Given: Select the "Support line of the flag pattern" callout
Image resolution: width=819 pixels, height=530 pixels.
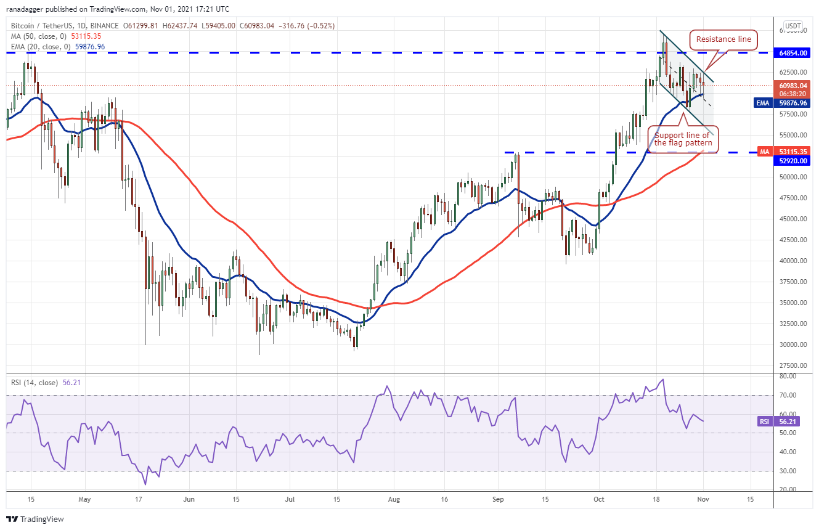Looking at the screenshot, I should [683, 139].
